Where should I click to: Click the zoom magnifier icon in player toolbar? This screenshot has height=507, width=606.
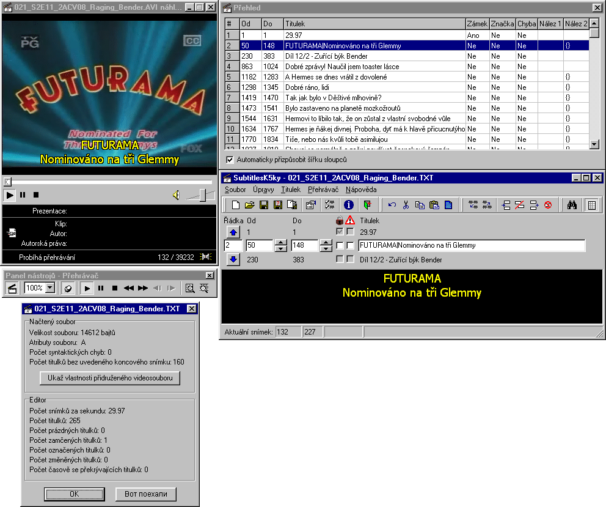click(x=190, y=288)
